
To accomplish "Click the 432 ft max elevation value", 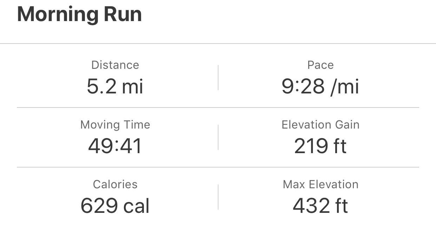I will coord(321,206).
